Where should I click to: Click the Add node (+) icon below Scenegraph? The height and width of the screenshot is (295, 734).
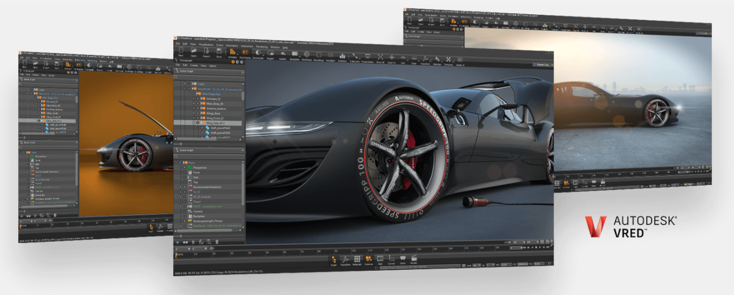pos(178,242)
